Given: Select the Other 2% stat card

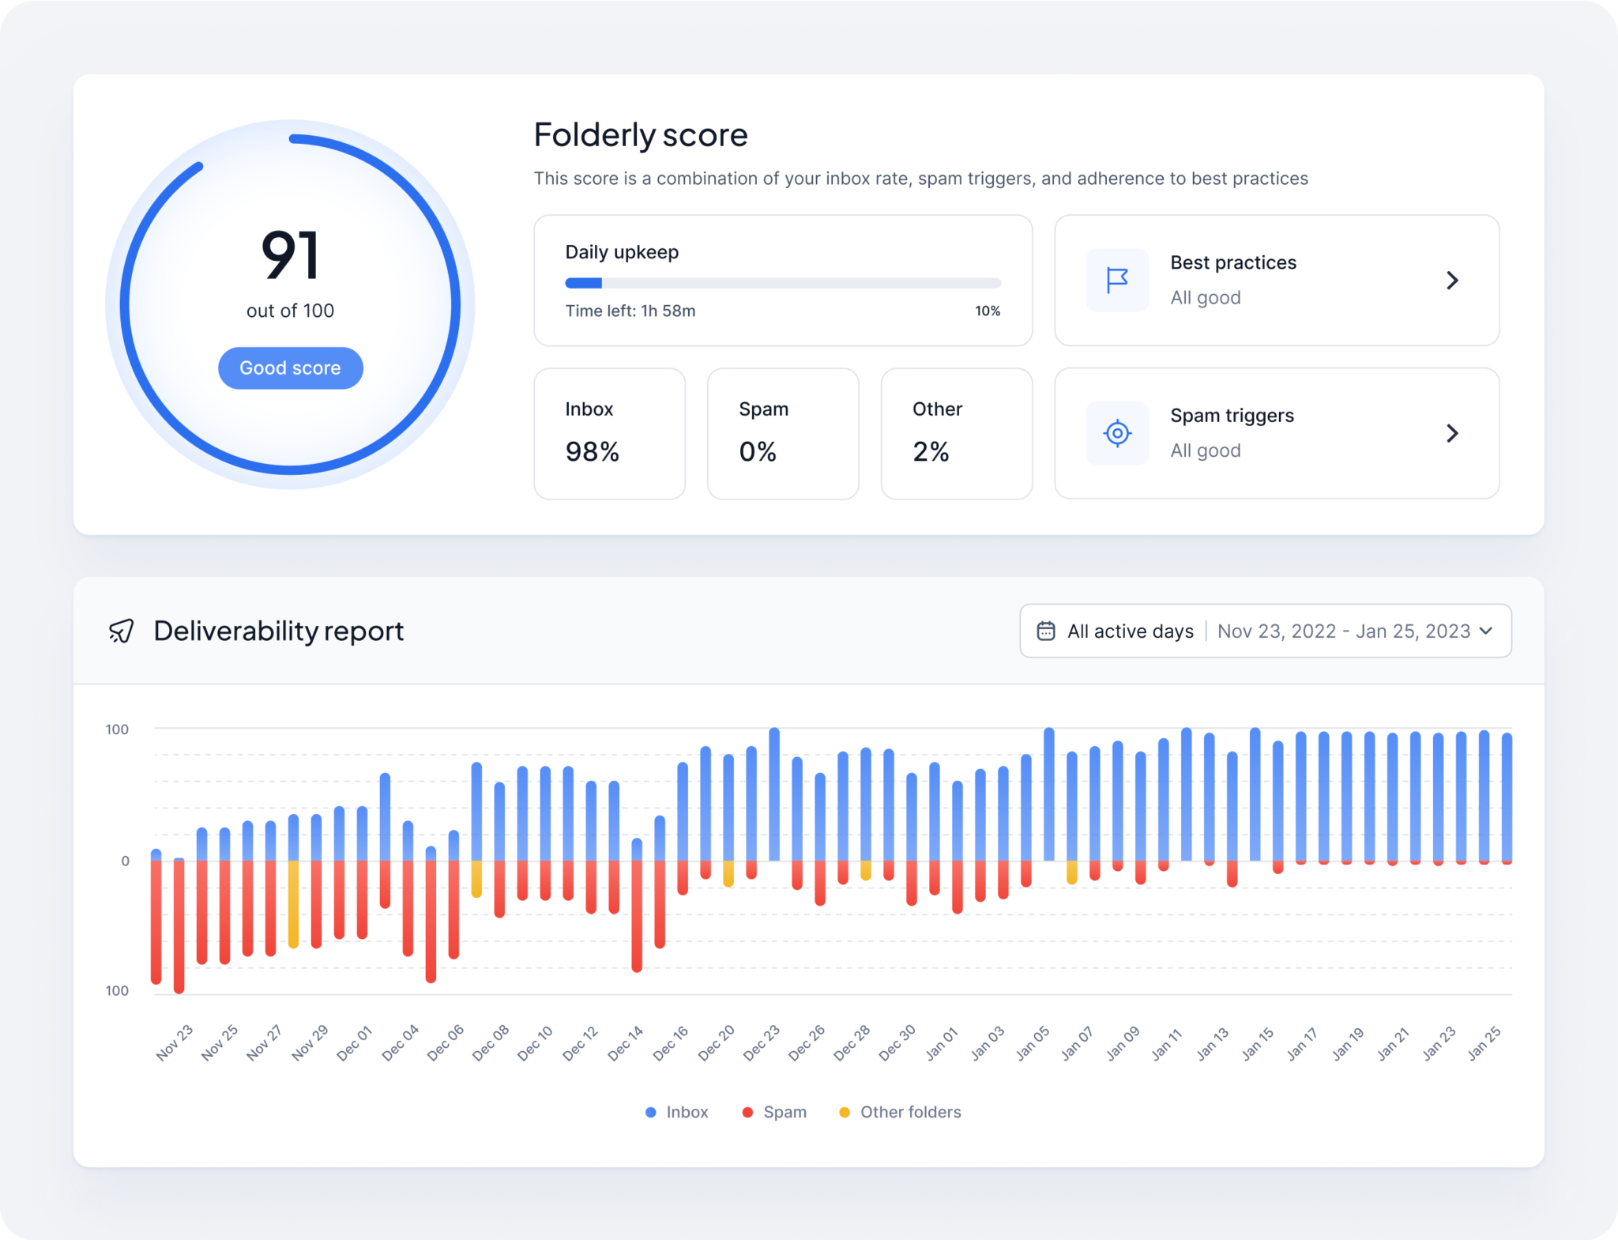Looking at the screenshot, I should pos(956,433).
